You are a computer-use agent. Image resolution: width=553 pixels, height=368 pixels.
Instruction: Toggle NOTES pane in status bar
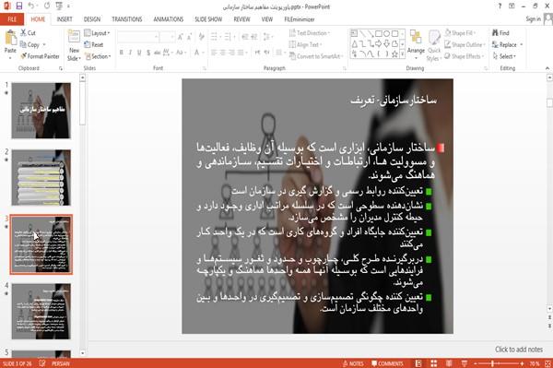(x=353, y=363)
